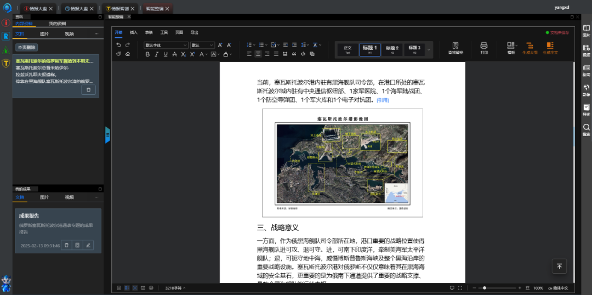The height and width of the screenshot is (295, 592).
Task: Open the background fill color dropdown
Action: coord(231,54)
